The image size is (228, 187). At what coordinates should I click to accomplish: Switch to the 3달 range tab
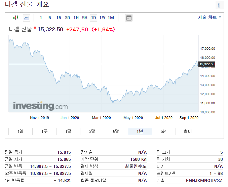point(92,132)
